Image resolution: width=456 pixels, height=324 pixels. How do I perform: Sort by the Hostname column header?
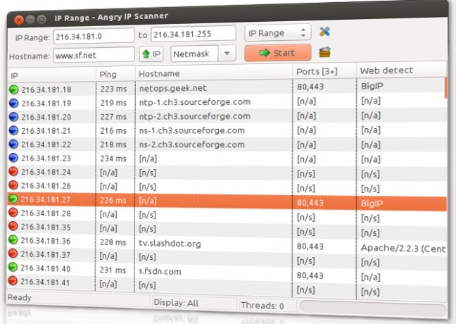click(211, 73)
